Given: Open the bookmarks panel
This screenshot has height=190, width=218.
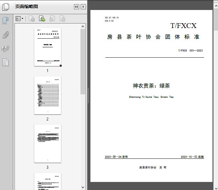Looking at the screenshot, I should (5, 21).
